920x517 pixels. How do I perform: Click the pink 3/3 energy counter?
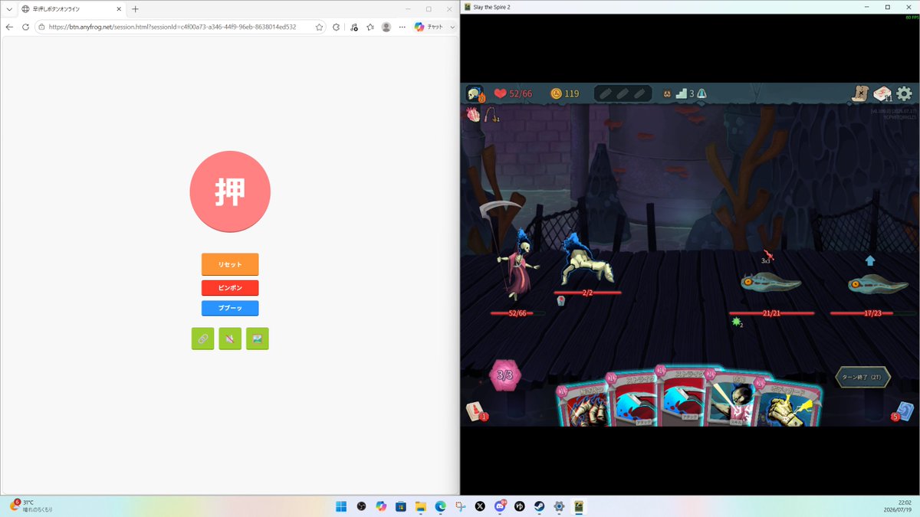click(x=505, y=375)
